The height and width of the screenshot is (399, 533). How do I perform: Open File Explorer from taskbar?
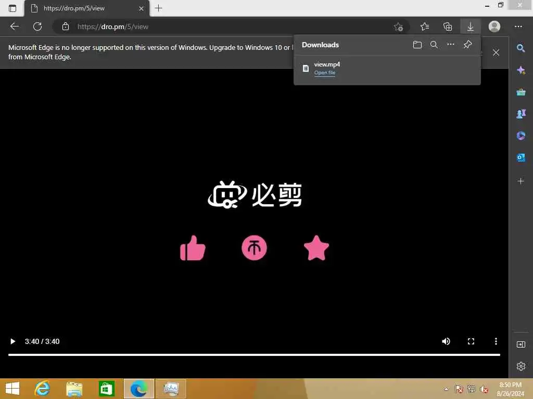click(74, 389)
